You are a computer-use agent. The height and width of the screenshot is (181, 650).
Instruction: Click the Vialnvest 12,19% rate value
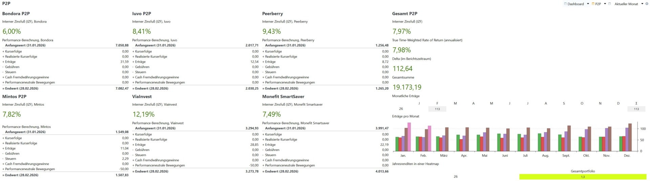(144, 114)
